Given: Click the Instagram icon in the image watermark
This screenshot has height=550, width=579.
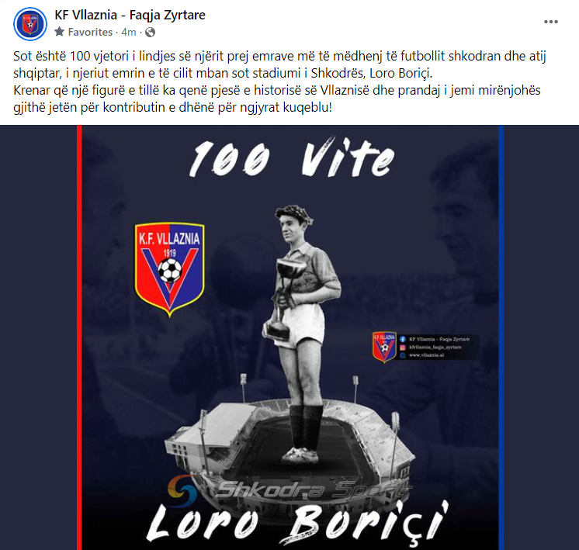Looking at the screenshot, I should tap(403, 347).
